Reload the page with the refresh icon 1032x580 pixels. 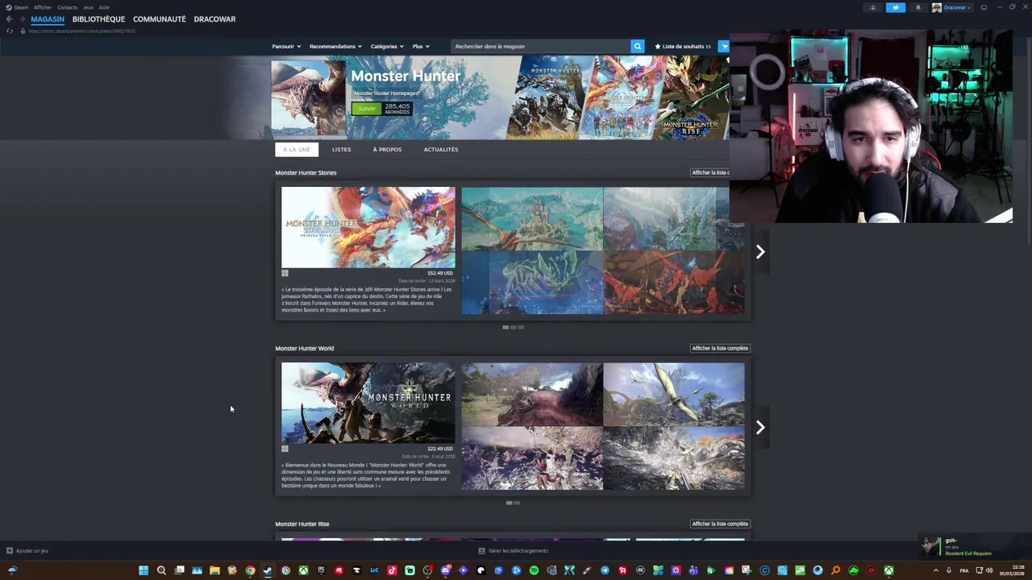10,31
